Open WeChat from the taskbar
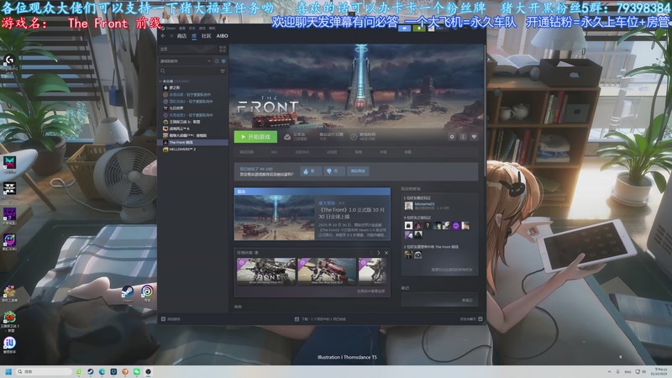 (137, 371)
